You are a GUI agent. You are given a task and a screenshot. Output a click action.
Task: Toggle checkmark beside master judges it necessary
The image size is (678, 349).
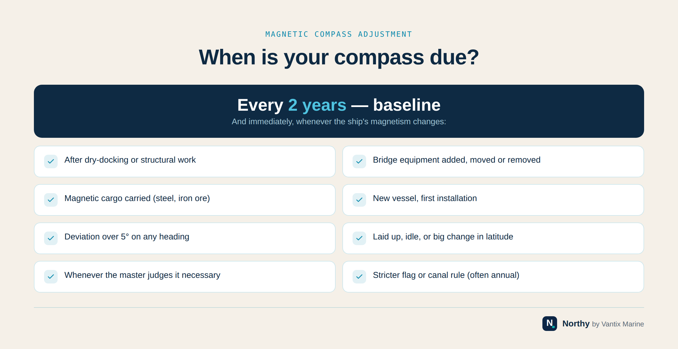[51, 277]
